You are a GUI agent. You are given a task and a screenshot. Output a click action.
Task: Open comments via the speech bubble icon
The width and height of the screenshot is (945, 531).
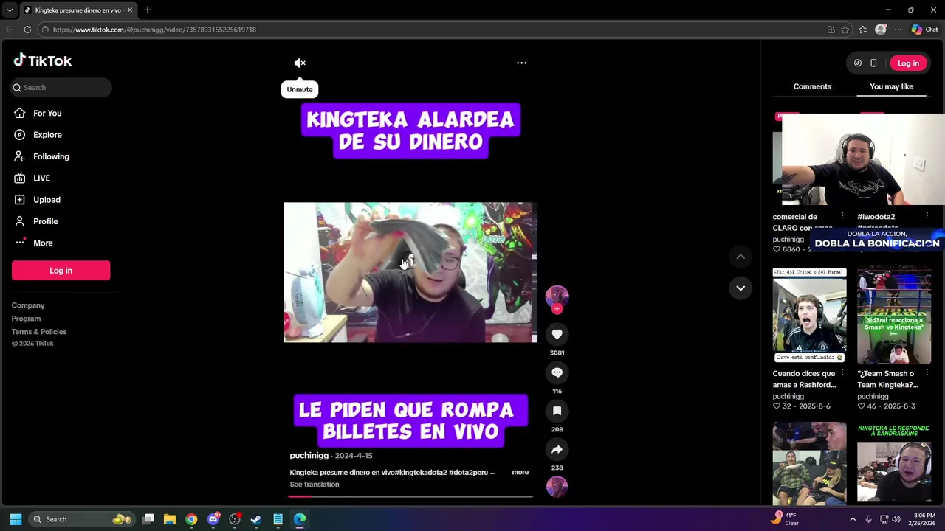point(557,372)
